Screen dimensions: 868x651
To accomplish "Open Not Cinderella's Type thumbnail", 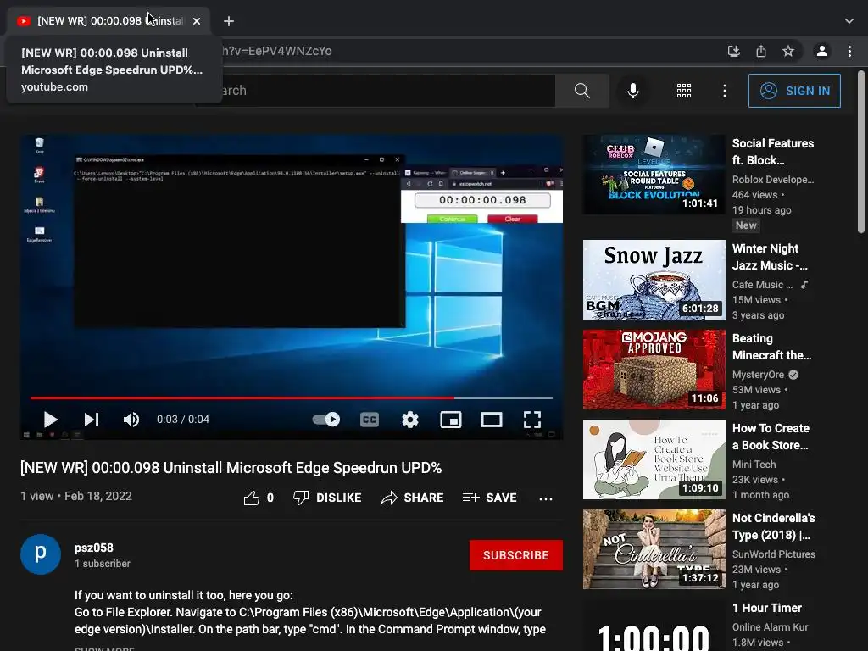I will (654, 549).
